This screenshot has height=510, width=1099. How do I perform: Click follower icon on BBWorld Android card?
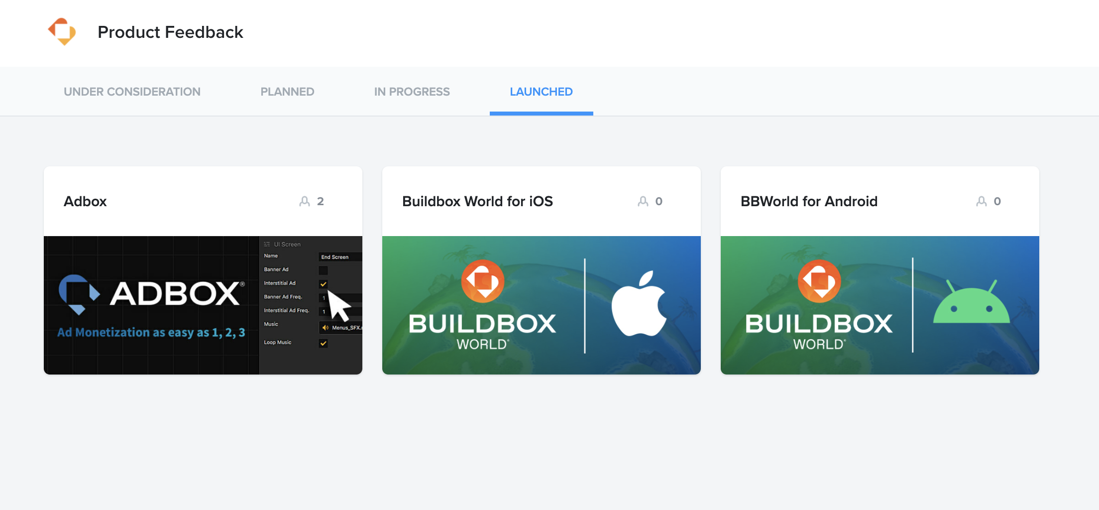(982, 201)
